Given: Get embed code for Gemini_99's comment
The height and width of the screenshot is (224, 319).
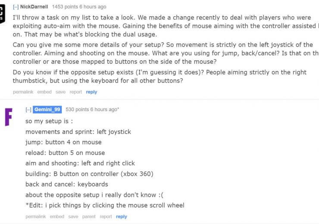Looking at the screenshot, I should [x=57, y=217].
